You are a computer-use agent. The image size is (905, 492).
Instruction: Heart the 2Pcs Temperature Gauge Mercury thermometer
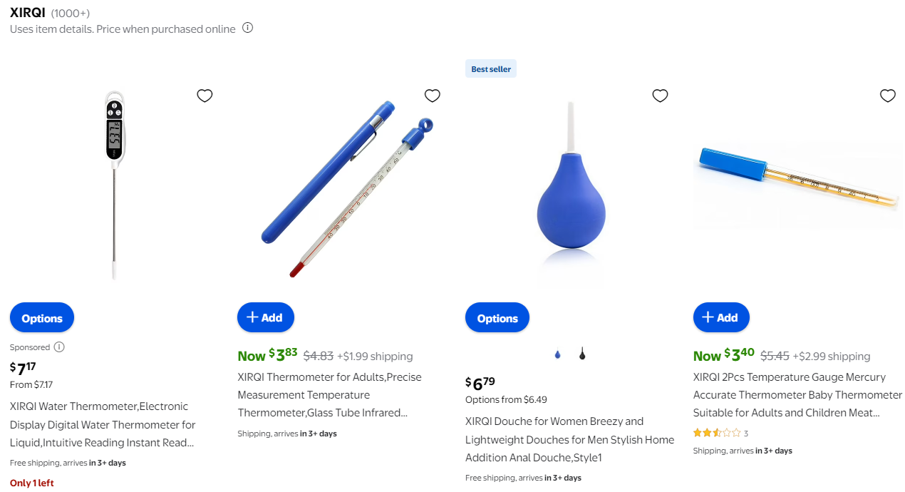point(887,96)
